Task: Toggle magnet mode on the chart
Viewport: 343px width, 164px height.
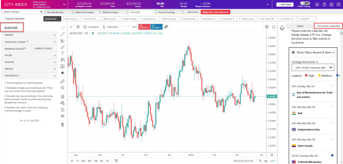Action: point(63,96)
